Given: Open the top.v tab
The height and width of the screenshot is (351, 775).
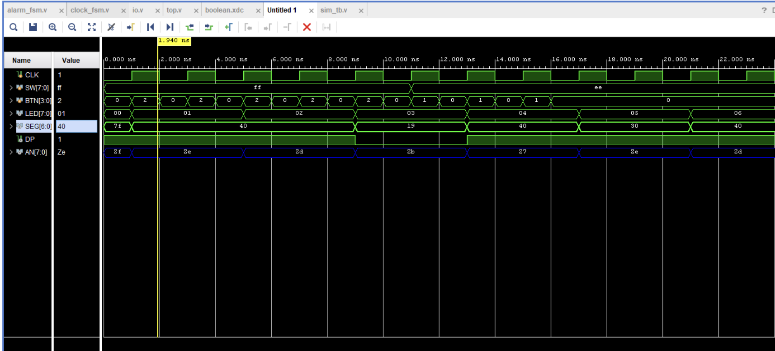Looking at the screenshot, I should coord(174,10).
